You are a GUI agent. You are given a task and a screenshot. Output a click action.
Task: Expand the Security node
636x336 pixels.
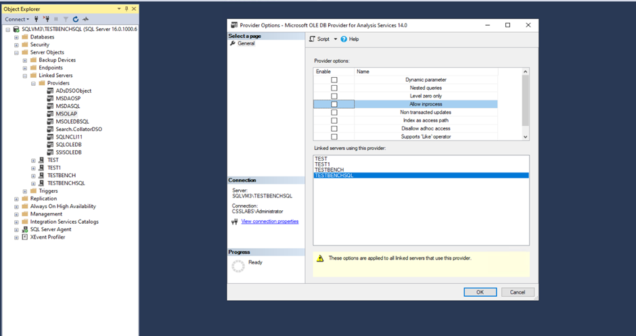point(16,45)
